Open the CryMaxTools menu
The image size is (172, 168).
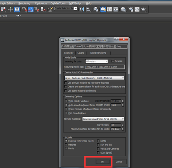[58, 3]
